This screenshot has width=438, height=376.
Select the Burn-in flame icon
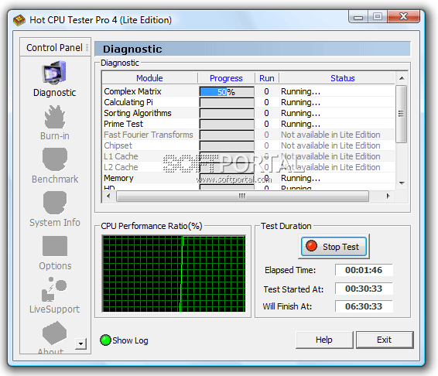point(54,117)
